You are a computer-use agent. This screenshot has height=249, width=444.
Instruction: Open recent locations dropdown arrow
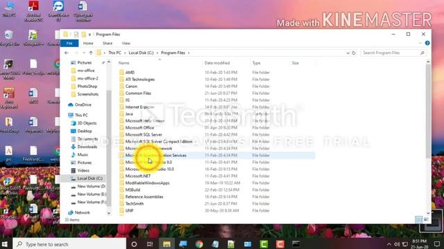pyautogui.click(x=84, y=53)
